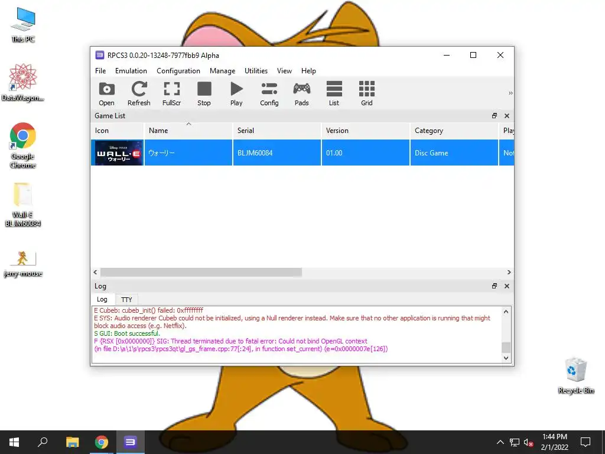Screen dimensions: 605x454
Task: Stop emulation using Stop icon
Action: pos(204,93)
